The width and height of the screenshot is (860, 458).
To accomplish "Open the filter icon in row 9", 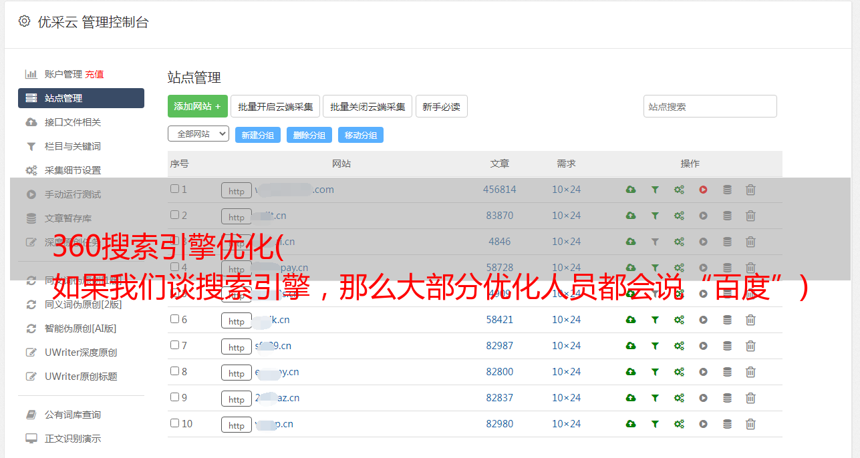I will [655, 398].
